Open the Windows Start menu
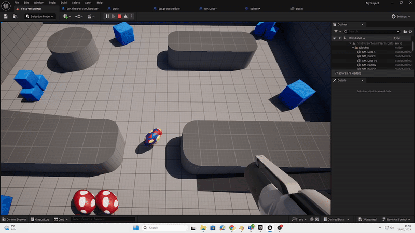 136,228
